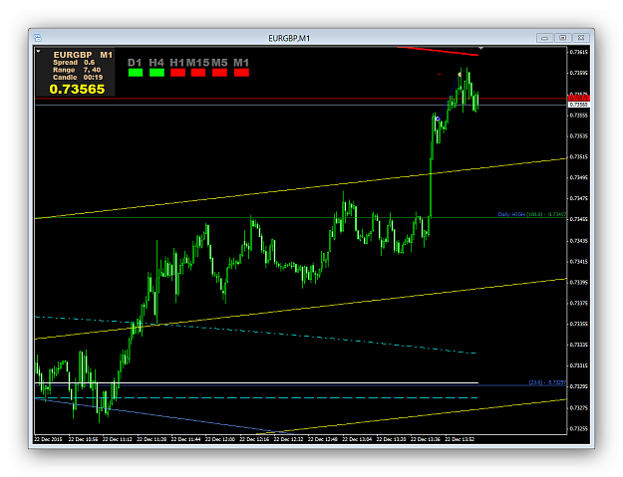Click the yellow 0.73565 price readout
This screenshot has height=477, width=623.
click(77, 89)
